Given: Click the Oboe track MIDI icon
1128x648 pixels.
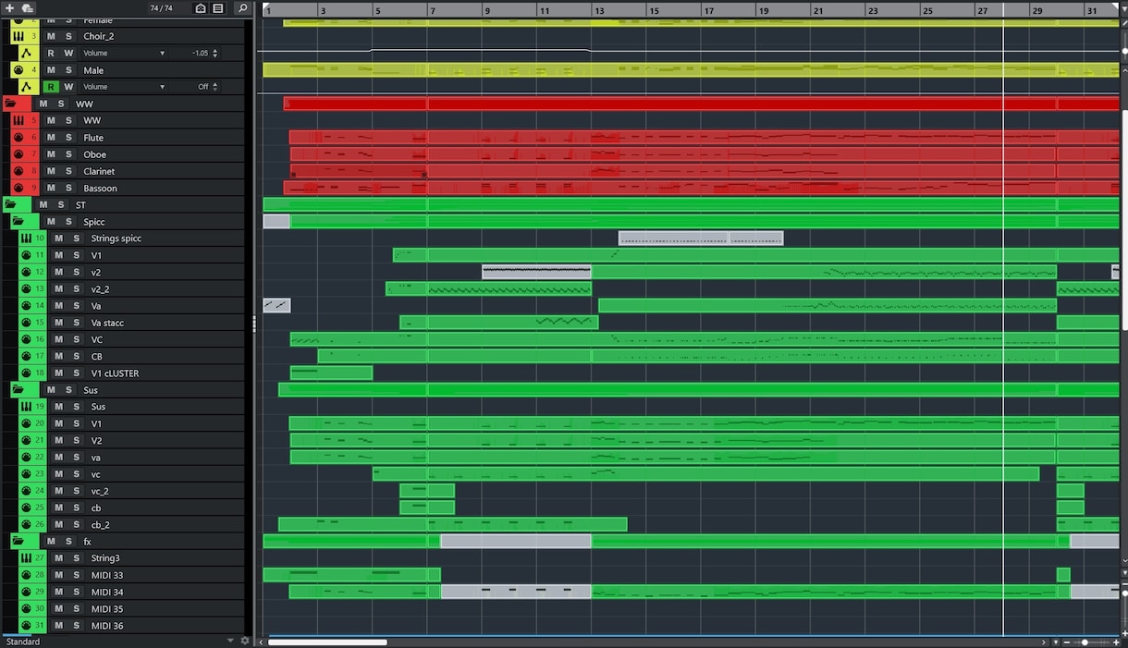Looking at the screenshot, I should (18, 154).
